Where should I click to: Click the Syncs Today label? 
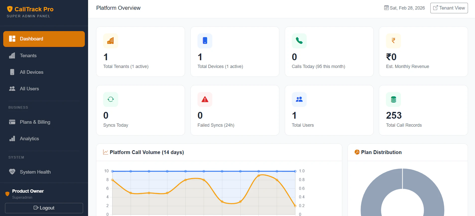116,125
